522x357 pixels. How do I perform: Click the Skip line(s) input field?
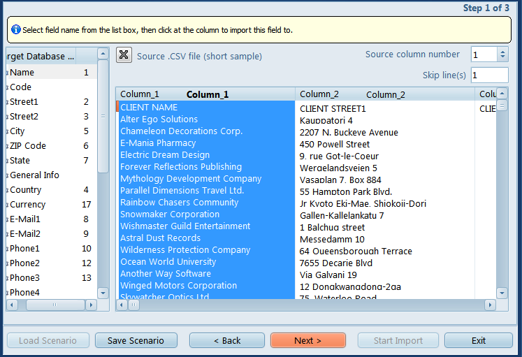489,75
